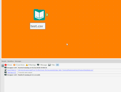The width and height of the screenshot is (121, 92).
Task: Click the yellow warning triangle icon
Action: tap(27, 65)
